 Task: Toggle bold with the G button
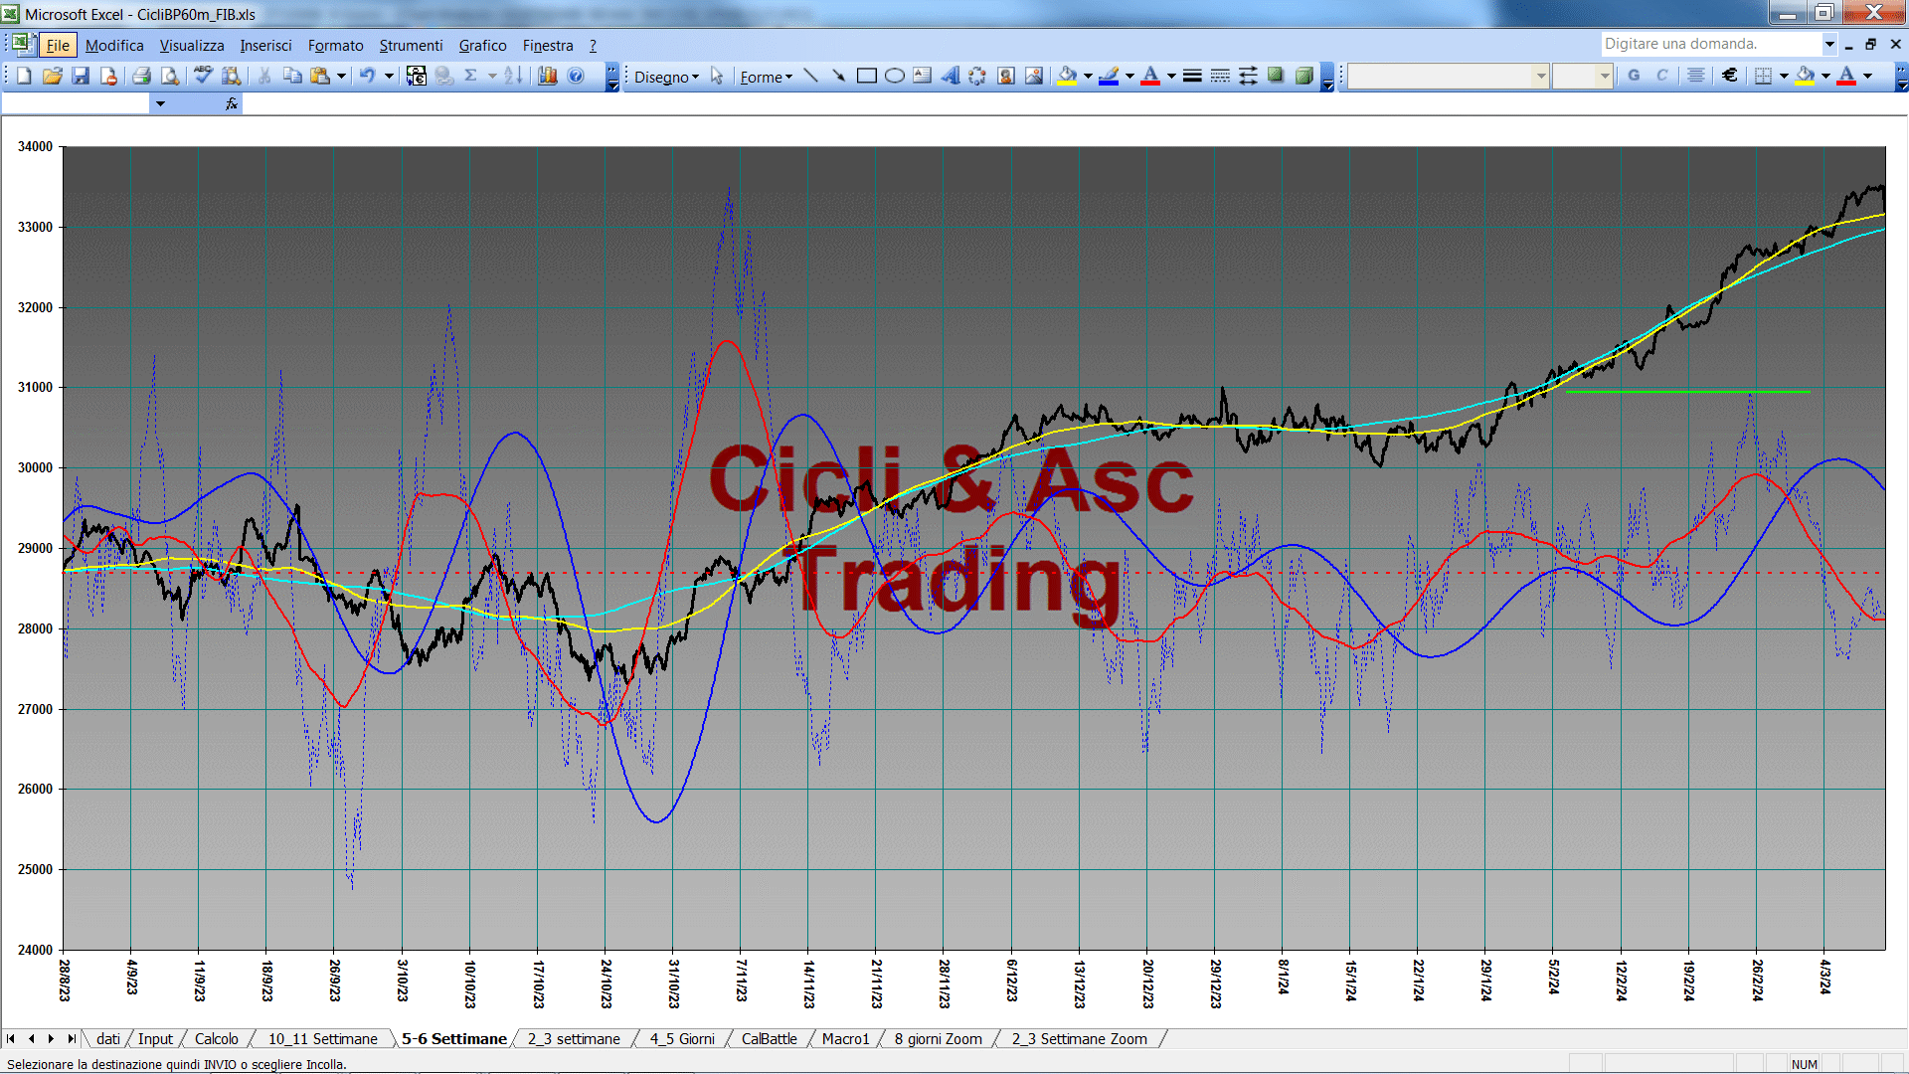click(1634, 76)
